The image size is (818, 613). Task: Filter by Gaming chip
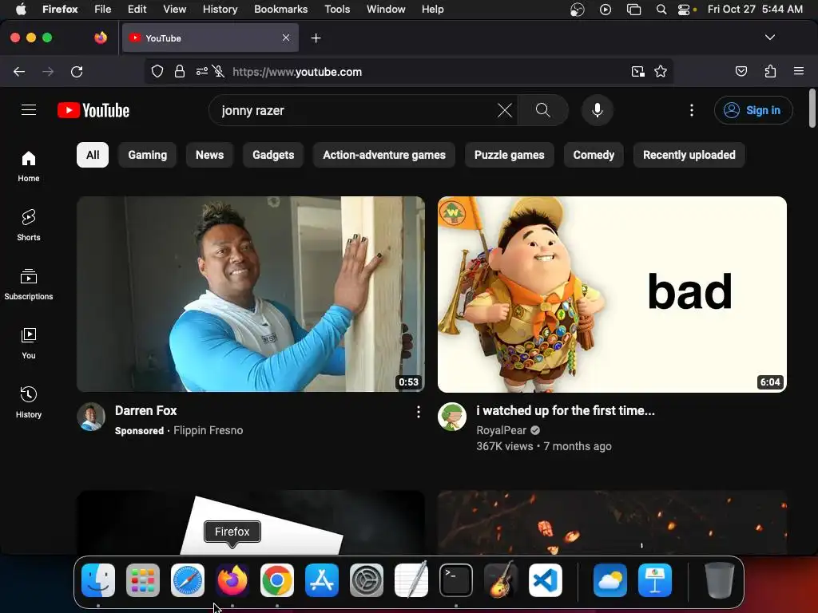[148, 155]
